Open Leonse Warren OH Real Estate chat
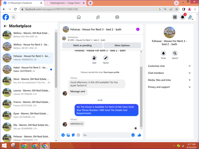199x149 pixels. [27, 92]
